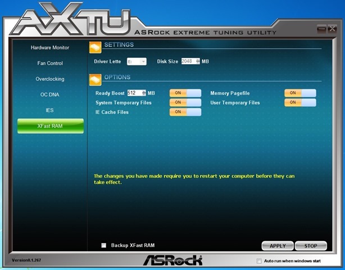Increase Disk Size with up arrow
This screenshot has width=345, height=270.
point(198,60)
